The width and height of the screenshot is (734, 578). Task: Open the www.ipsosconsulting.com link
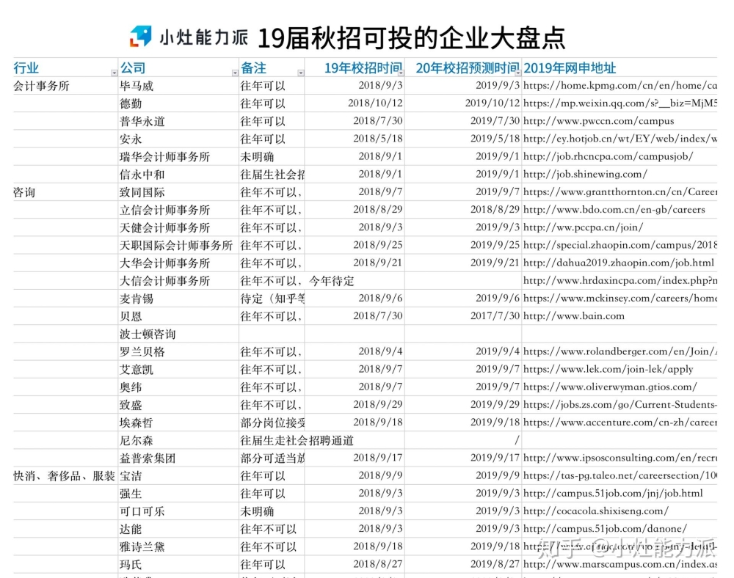(619, 458)
